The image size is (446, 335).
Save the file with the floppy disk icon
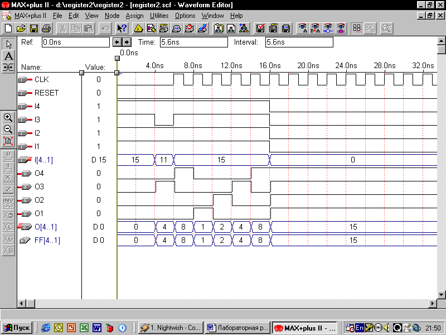click(33, 28)
